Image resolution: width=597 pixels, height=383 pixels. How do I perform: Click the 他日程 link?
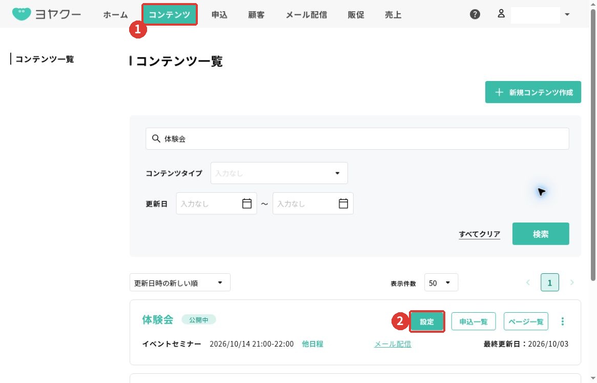[313, 344]
